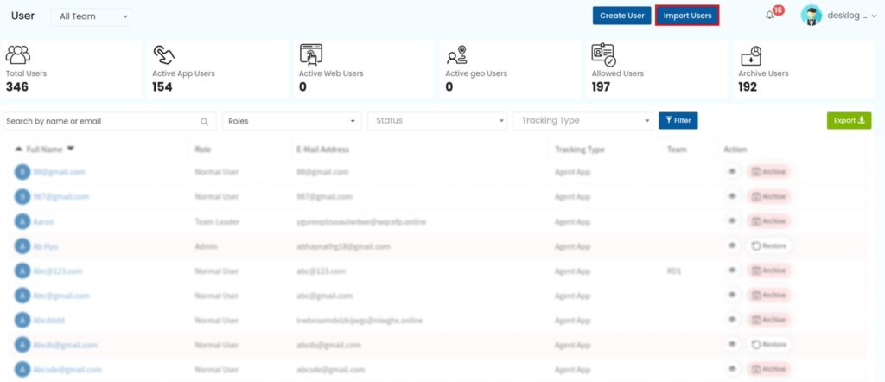Restore the Ab Hyu user
The image size is (885, 382).
(768, 246)
